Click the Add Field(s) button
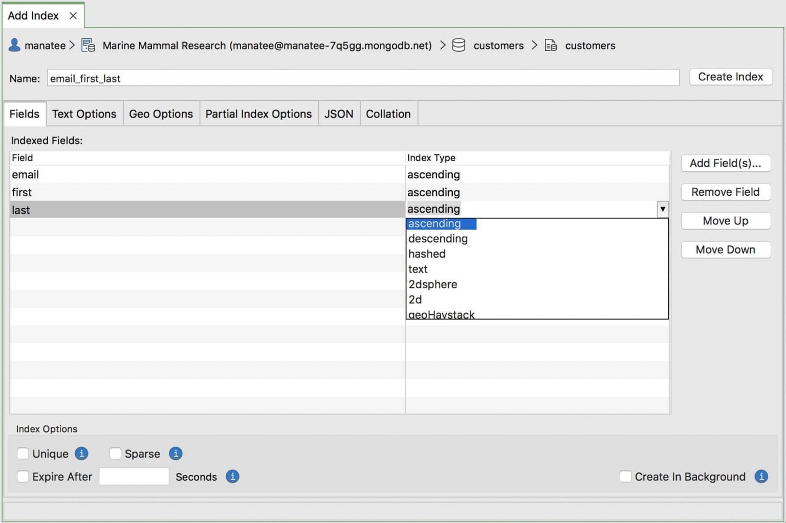The width and height of the screenshot is (786, 523). pyautogui.click(x=726, y=163)
